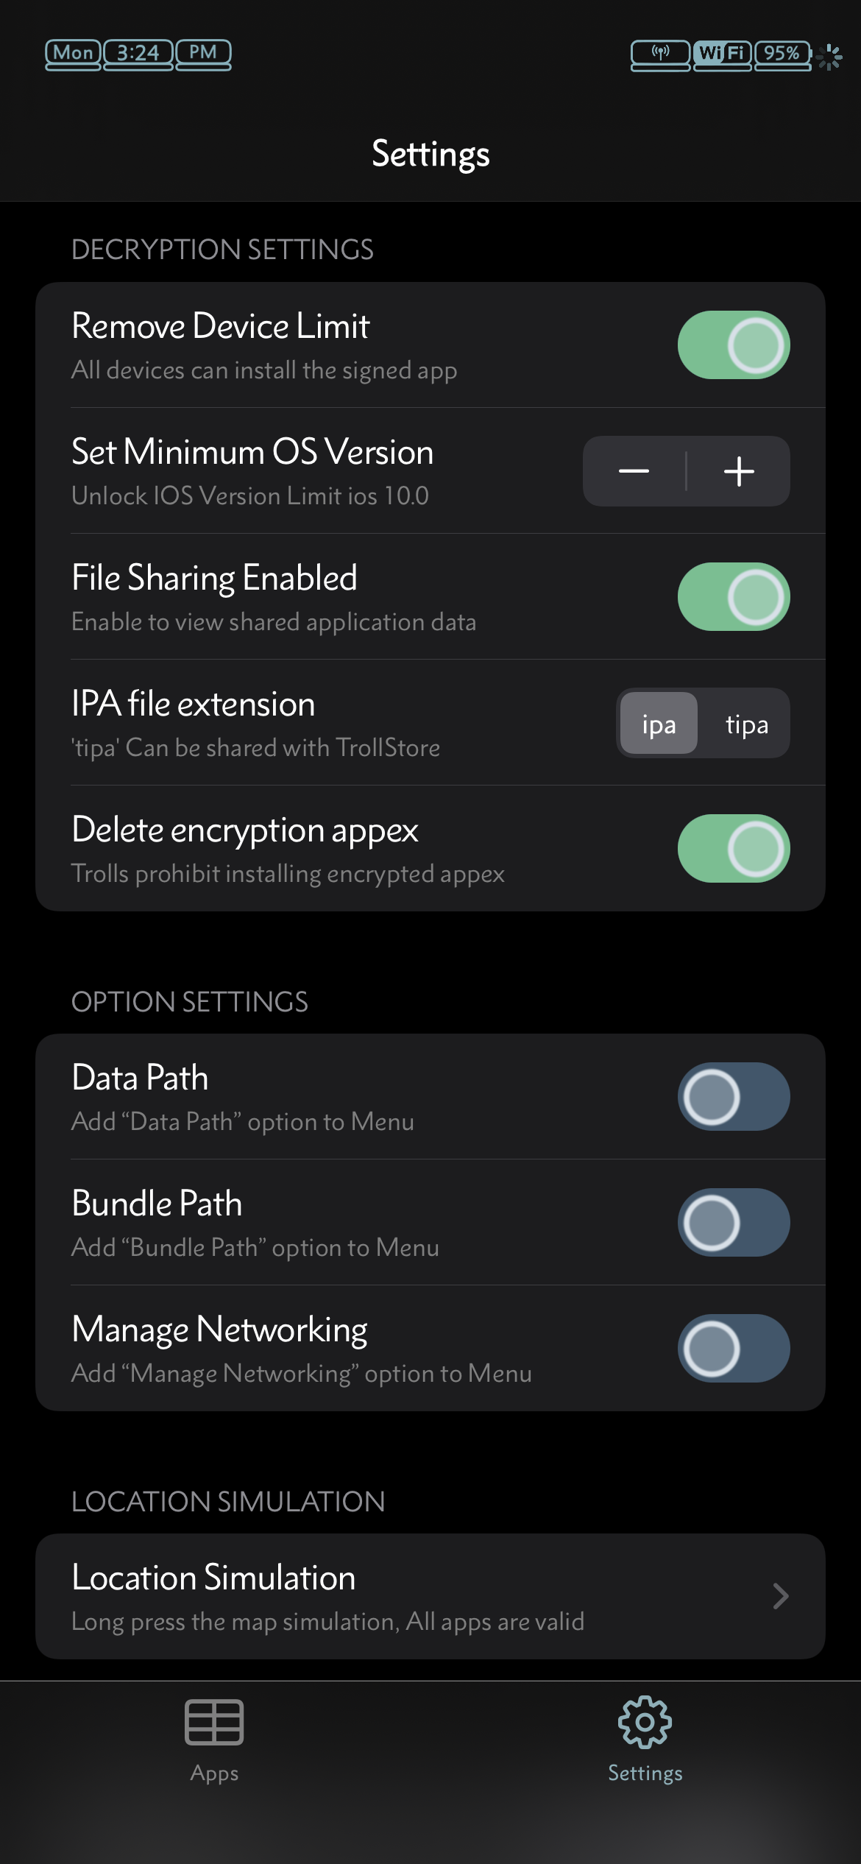Tap the loading spinner in status bar

coord(830,56)
